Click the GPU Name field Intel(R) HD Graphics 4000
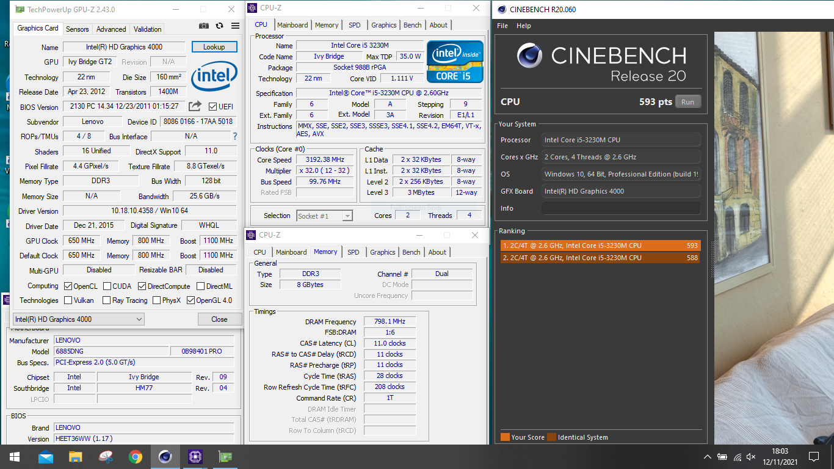This screenshot has width=834, height=469. 124,47
